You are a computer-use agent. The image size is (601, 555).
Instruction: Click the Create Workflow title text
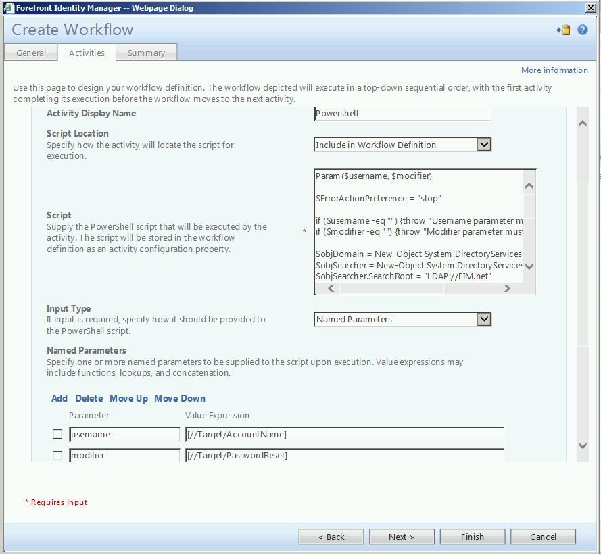click(72, 30)
